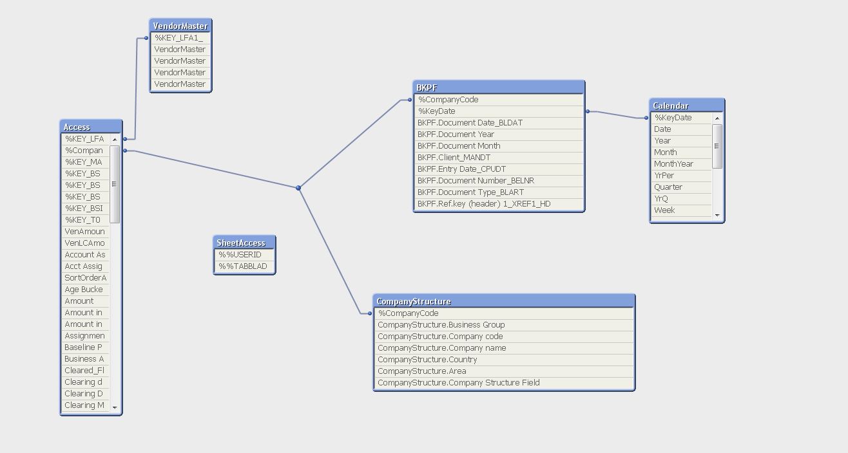
Task: Select the Calendar table title bar
Action: click(687, 106)
